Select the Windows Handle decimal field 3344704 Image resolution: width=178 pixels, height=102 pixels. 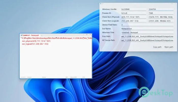click(161, 9)
